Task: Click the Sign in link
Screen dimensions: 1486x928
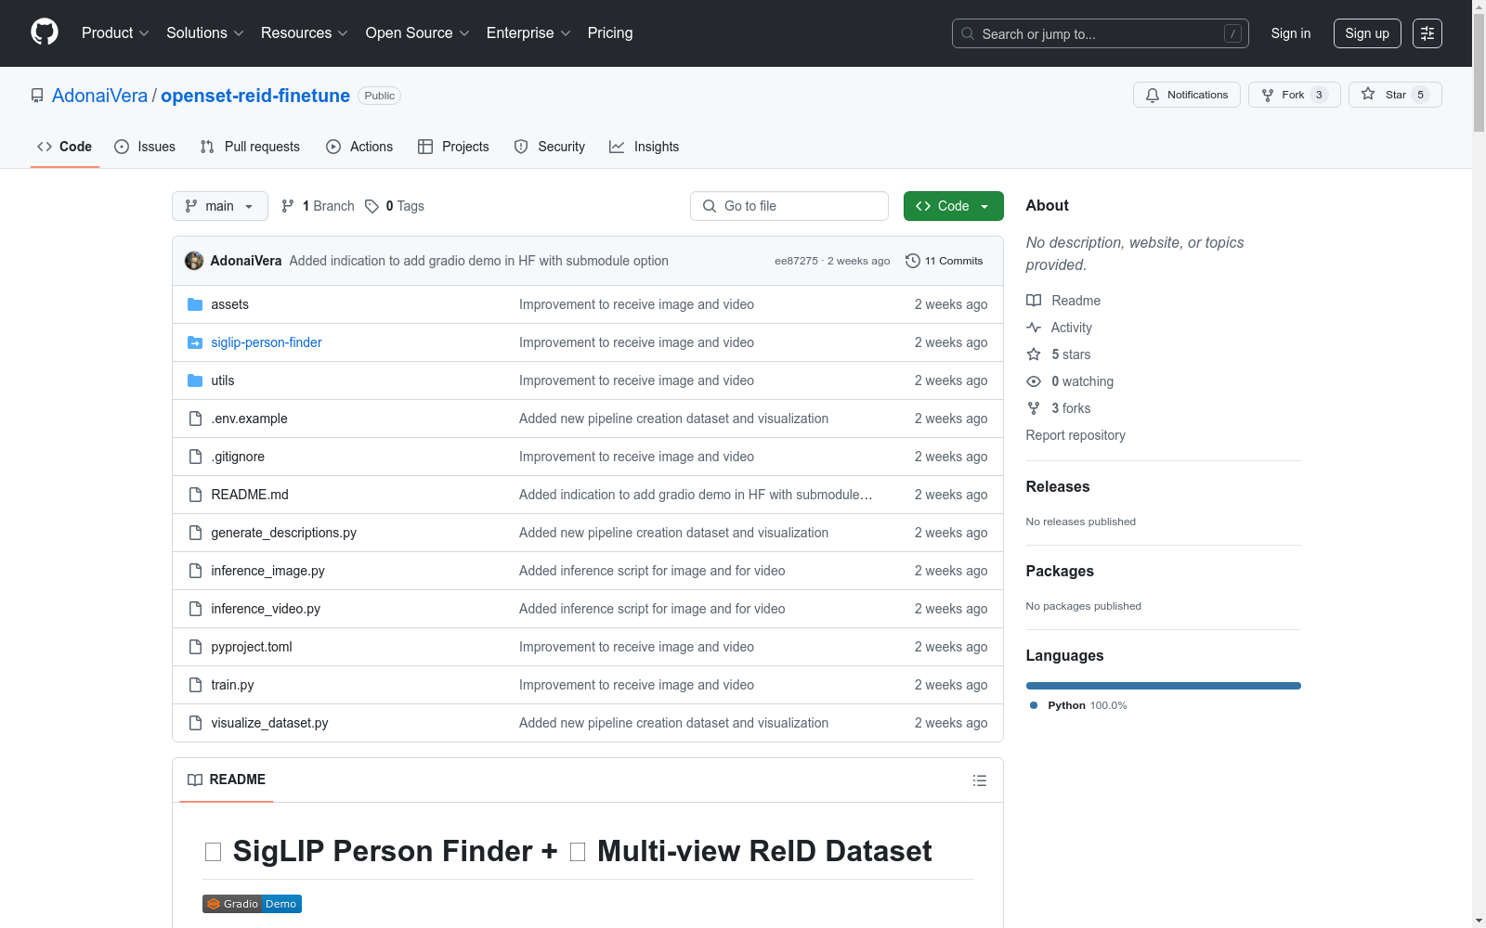Action: coord(1291,33)
